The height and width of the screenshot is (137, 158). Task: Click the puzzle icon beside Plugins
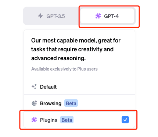34,120
